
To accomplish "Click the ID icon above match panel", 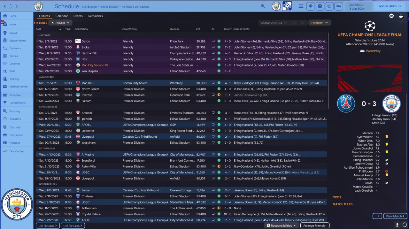I will (391, 16).
